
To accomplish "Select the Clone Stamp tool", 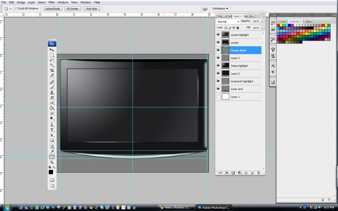I will pyautogui.click(x=52, y=92).
